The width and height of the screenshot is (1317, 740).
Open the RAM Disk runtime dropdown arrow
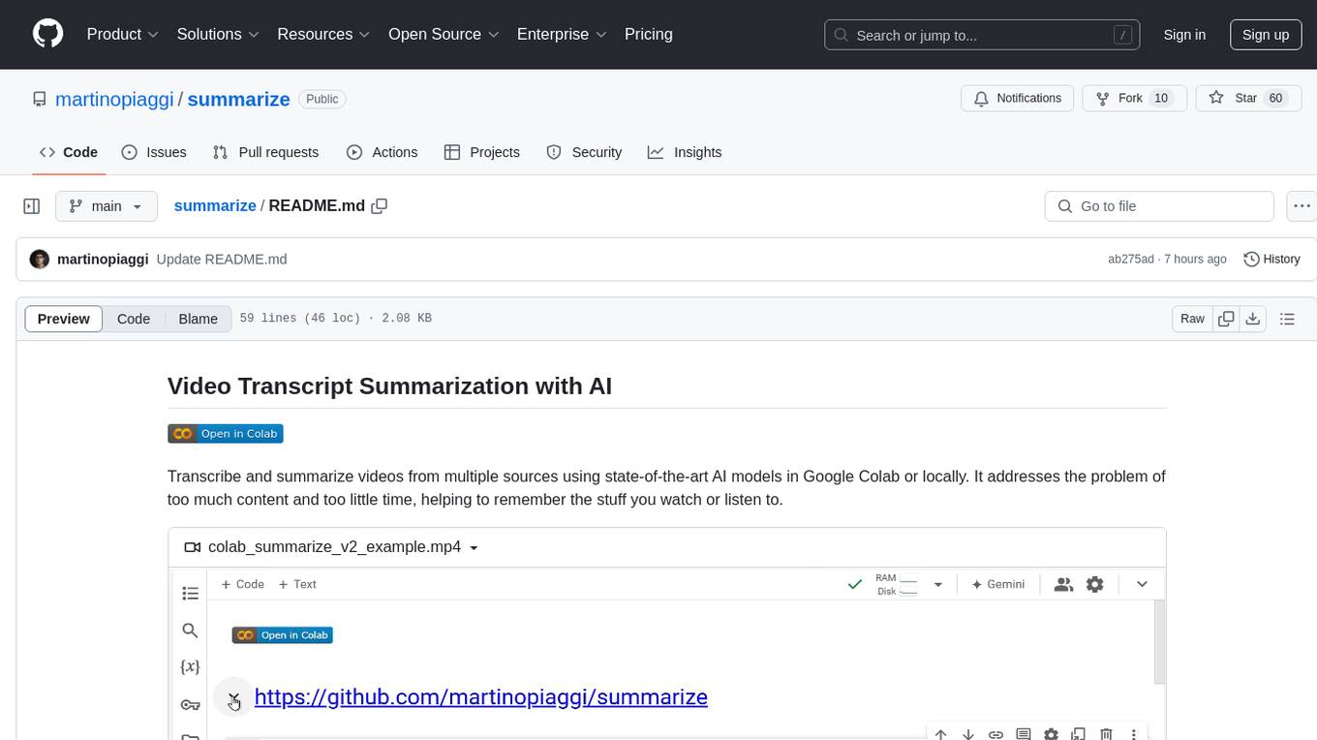[x=937, y=585]
